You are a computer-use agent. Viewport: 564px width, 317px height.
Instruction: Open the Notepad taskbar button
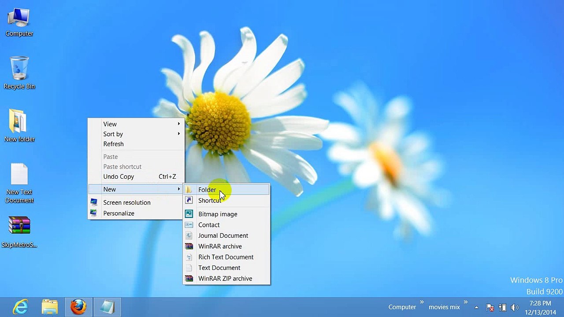(x=107, y=307)
